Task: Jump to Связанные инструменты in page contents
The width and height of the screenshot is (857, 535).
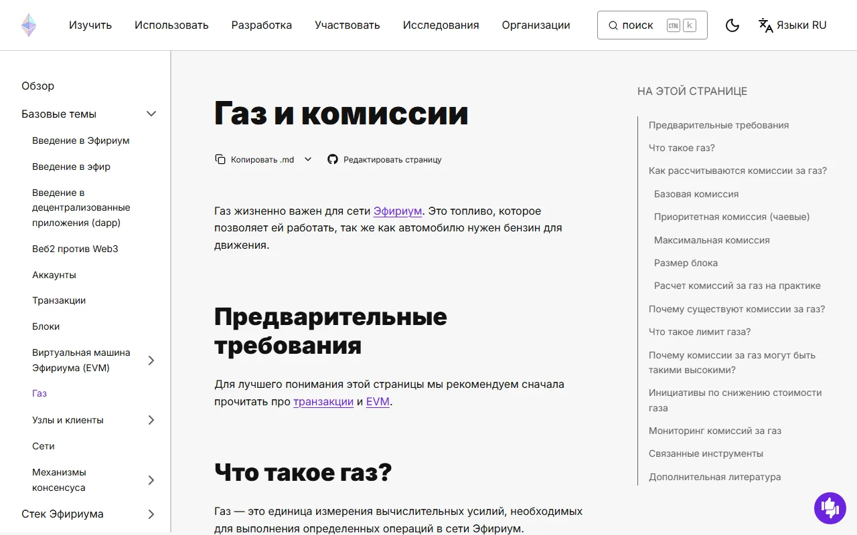Action: (x=706, y=453)
